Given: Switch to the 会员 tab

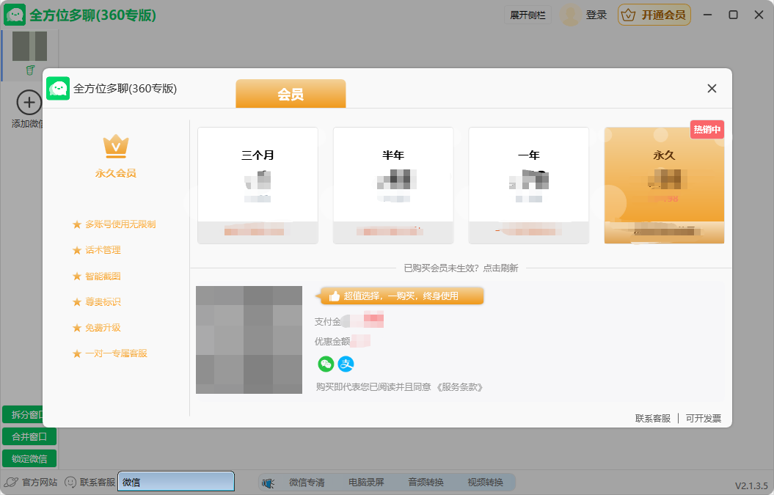Looking at the screenshot, I should click(290, 94).
